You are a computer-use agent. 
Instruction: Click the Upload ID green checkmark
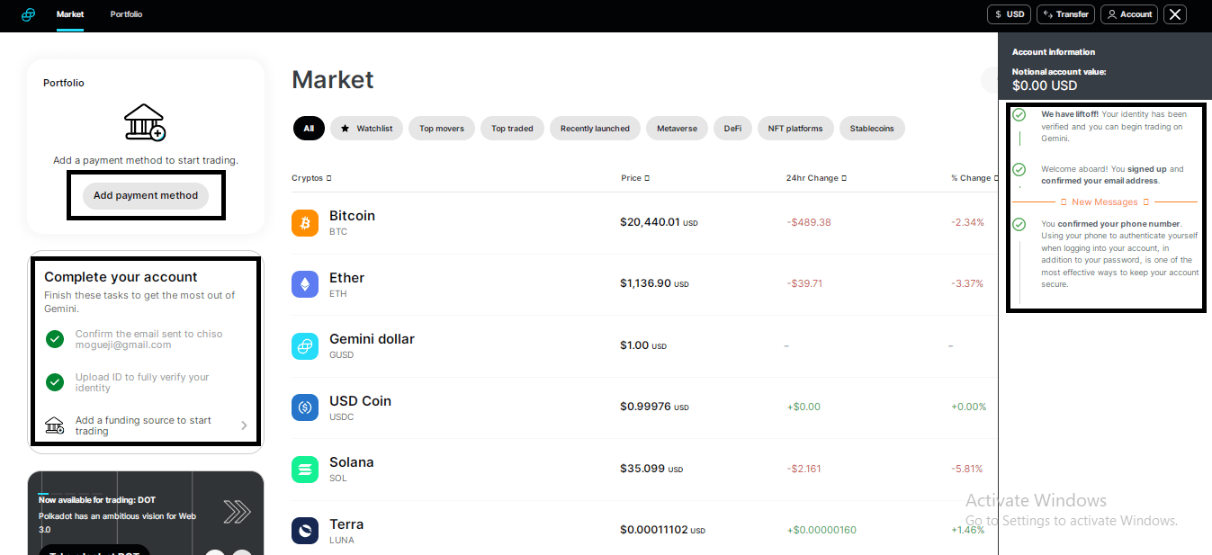[x=55, y=382]
